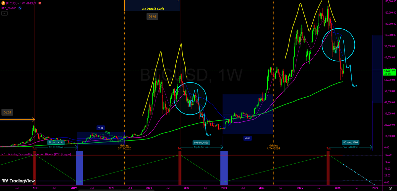
Task: Click the 2018 label on time axis
Action: coord(35,188)
